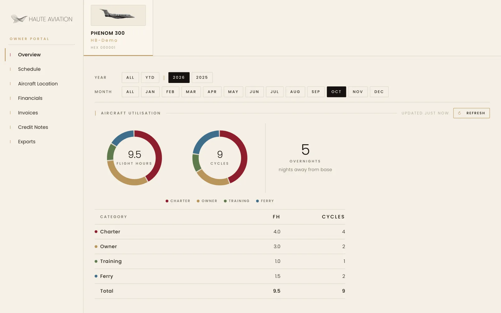Open Aircraft Location page

tap(38, 84)
